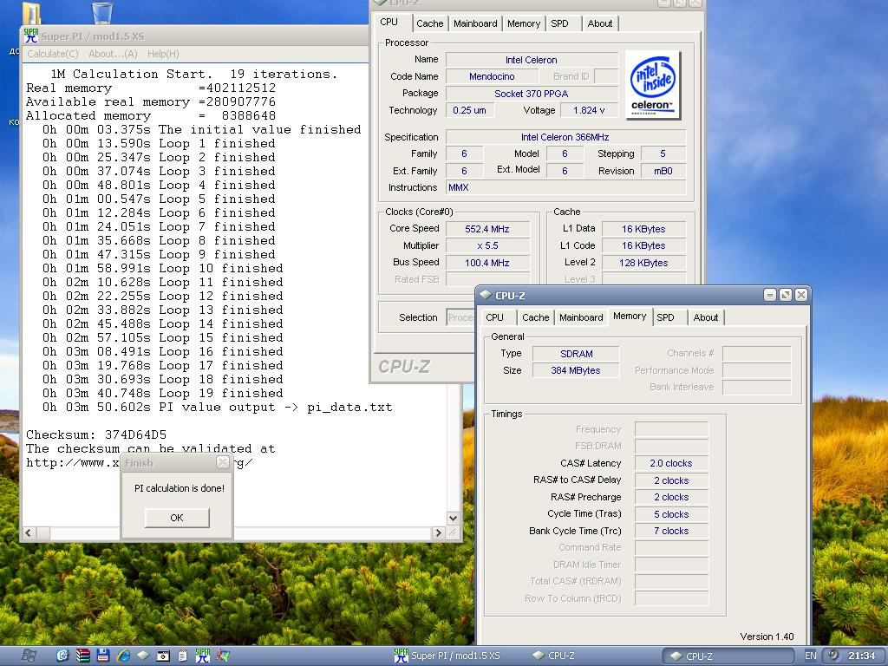Click the active CPU-Z taskbar button

click(x=728, y=656)
